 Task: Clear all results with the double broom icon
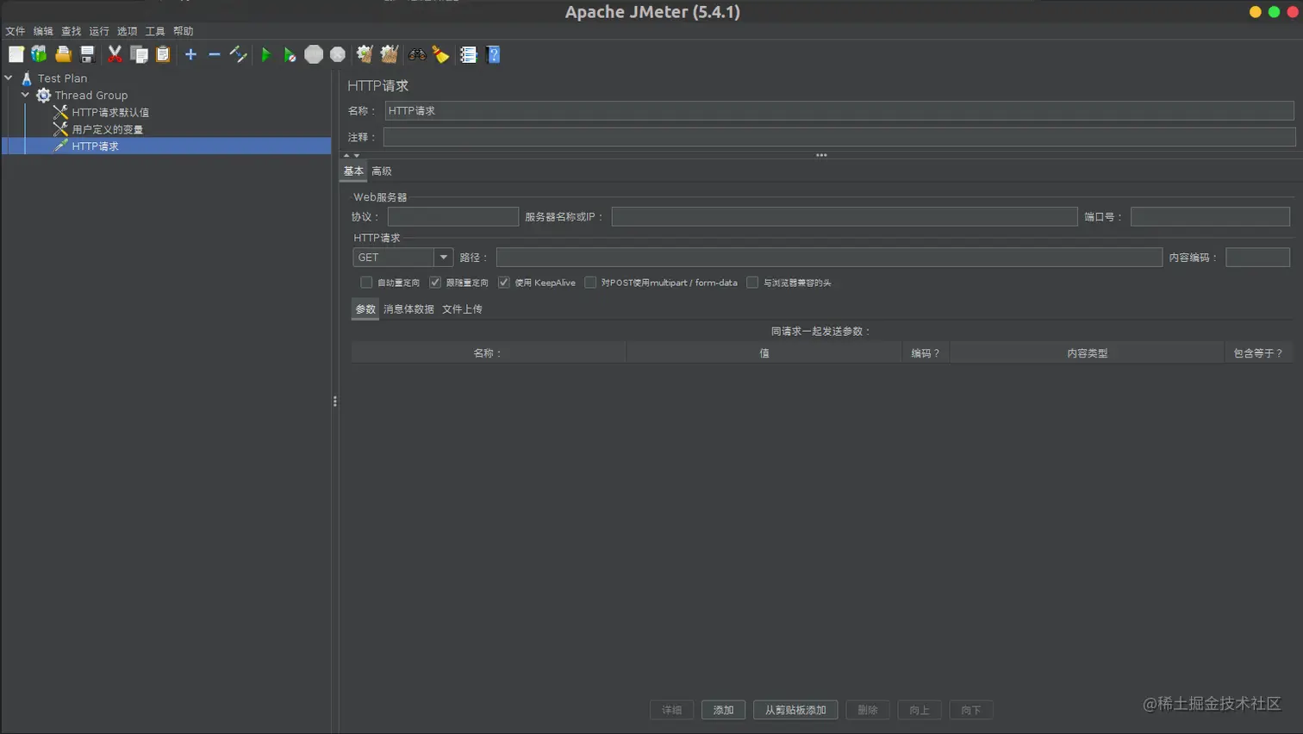point(390,54)
